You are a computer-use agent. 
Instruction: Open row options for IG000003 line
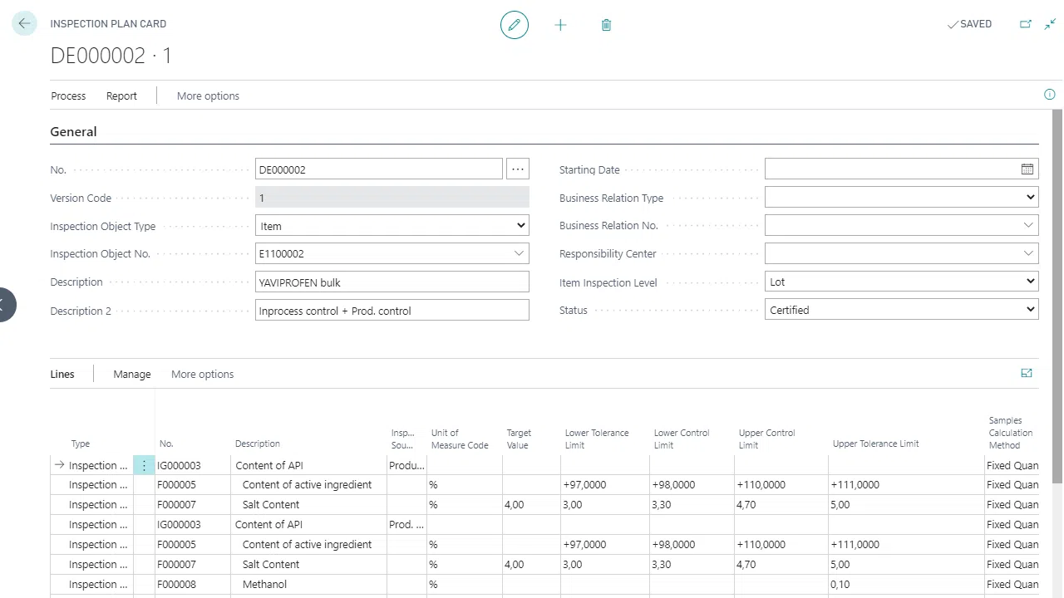point(144,466)
